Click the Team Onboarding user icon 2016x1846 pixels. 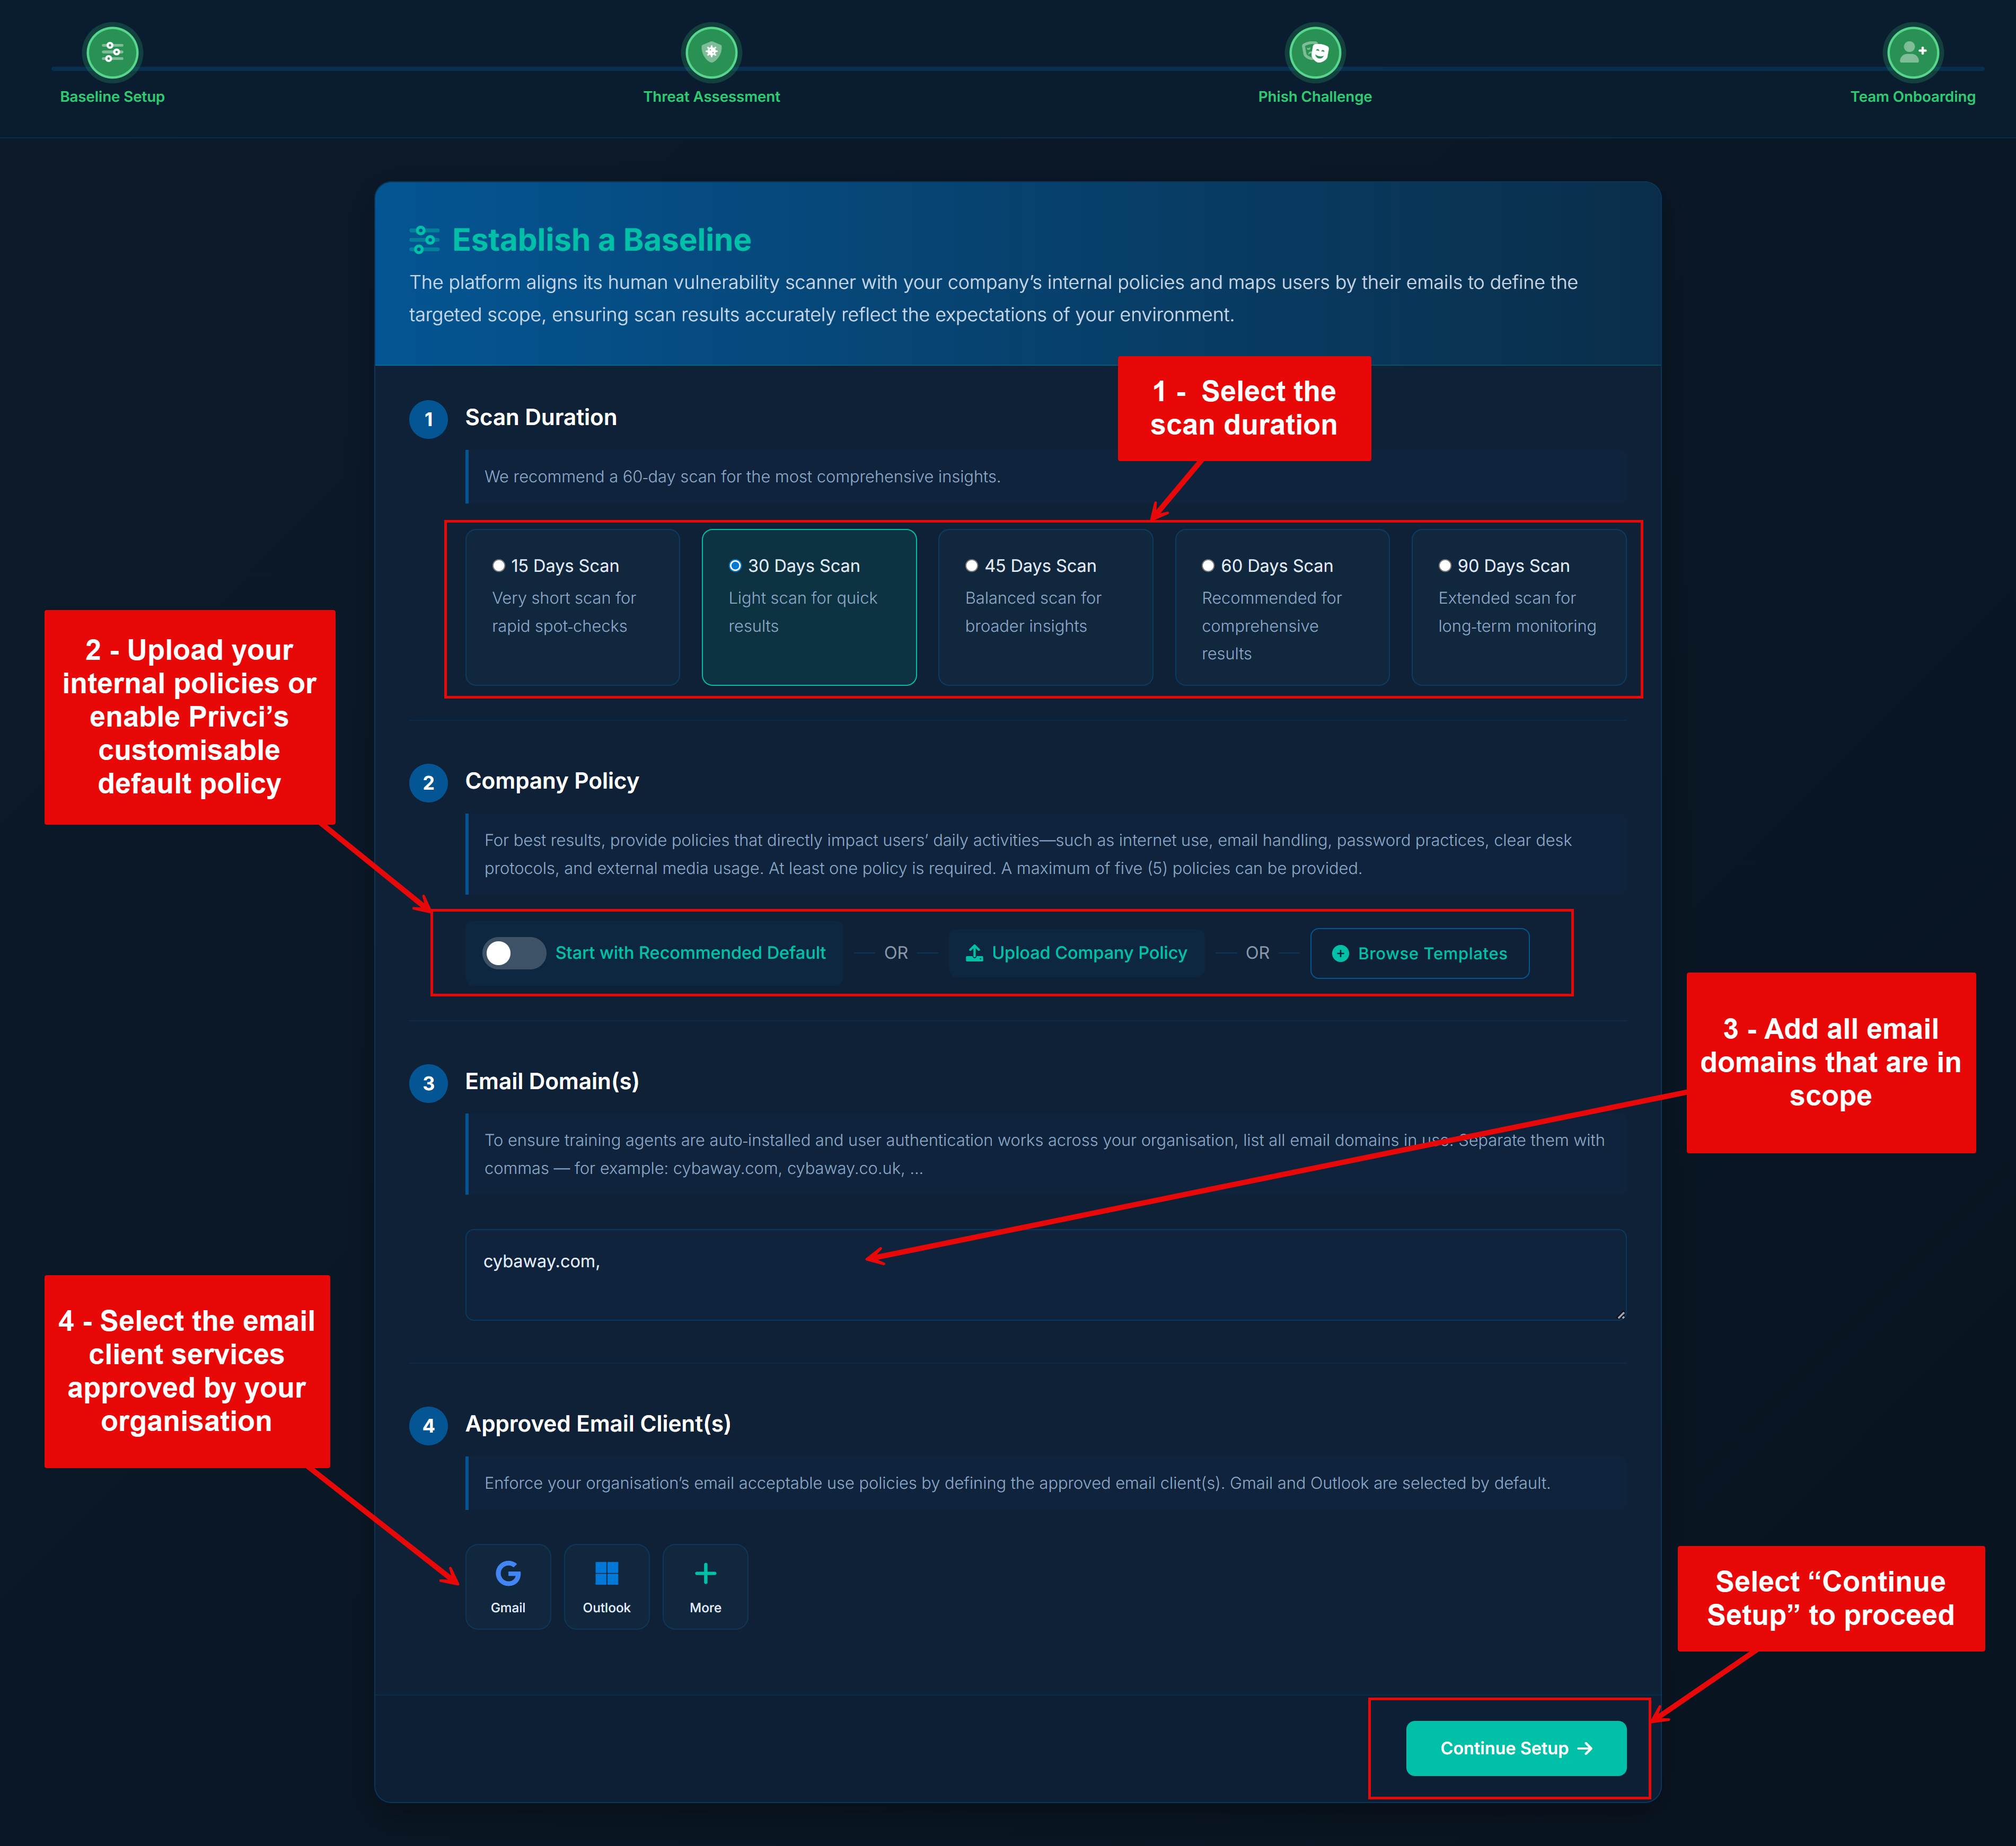1912,52
